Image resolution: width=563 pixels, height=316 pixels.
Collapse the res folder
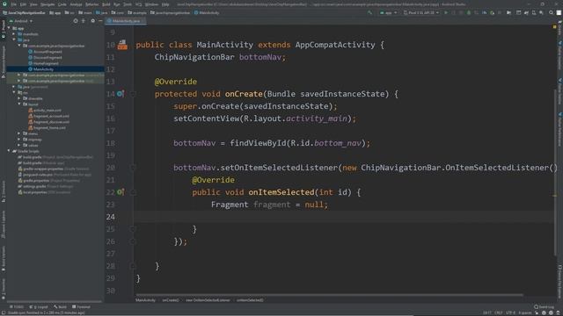[x=14, y=92]
